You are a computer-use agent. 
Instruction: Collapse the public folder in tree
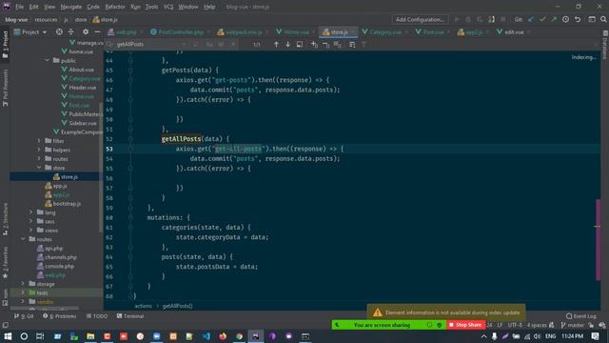pyautogui.click(x=48, y=60)
